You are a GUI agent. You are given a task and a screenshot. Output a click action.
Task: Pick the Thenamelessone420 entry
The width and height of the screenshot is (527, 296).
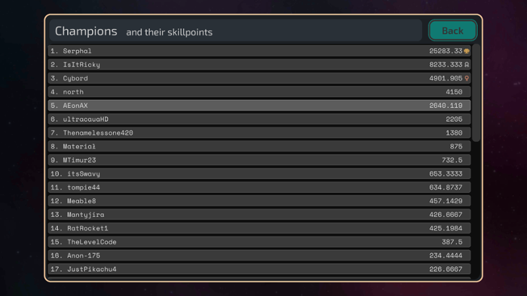tap(259, 133)
